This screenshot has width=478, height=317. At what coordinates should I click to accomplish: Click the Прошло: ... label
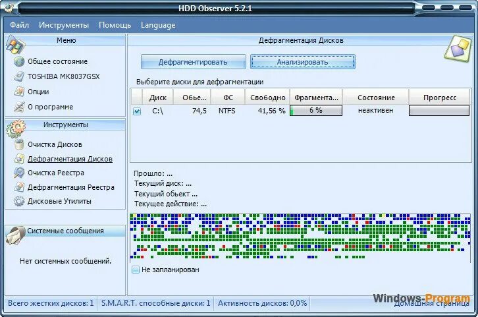(x=153, y=173)
